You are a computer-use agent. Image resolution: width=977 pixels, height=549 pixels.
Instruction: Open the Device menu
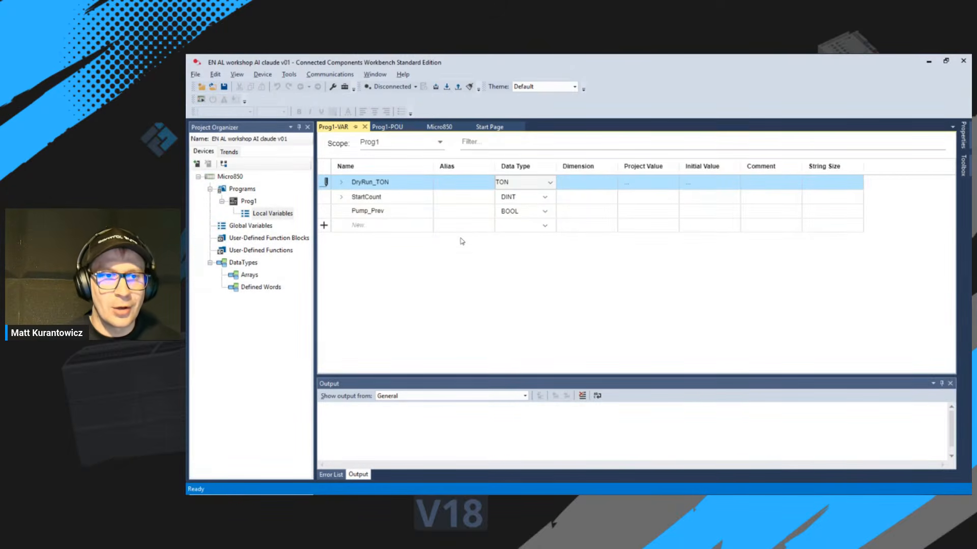click(x=263, y=74)
